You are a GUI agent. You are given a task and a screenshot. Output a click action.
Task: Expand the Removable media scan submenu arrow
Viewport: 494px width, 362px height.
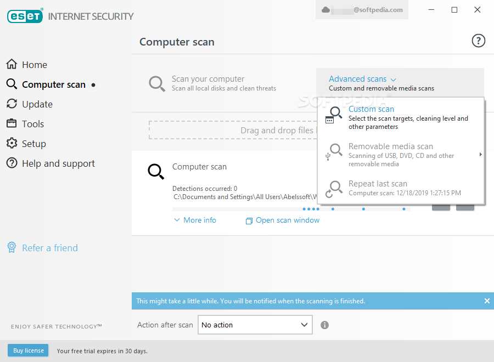coord(480,155)
